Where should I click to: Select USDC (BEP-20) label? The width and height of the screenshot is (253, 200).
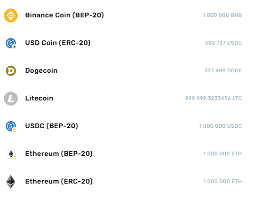(51, 126)
